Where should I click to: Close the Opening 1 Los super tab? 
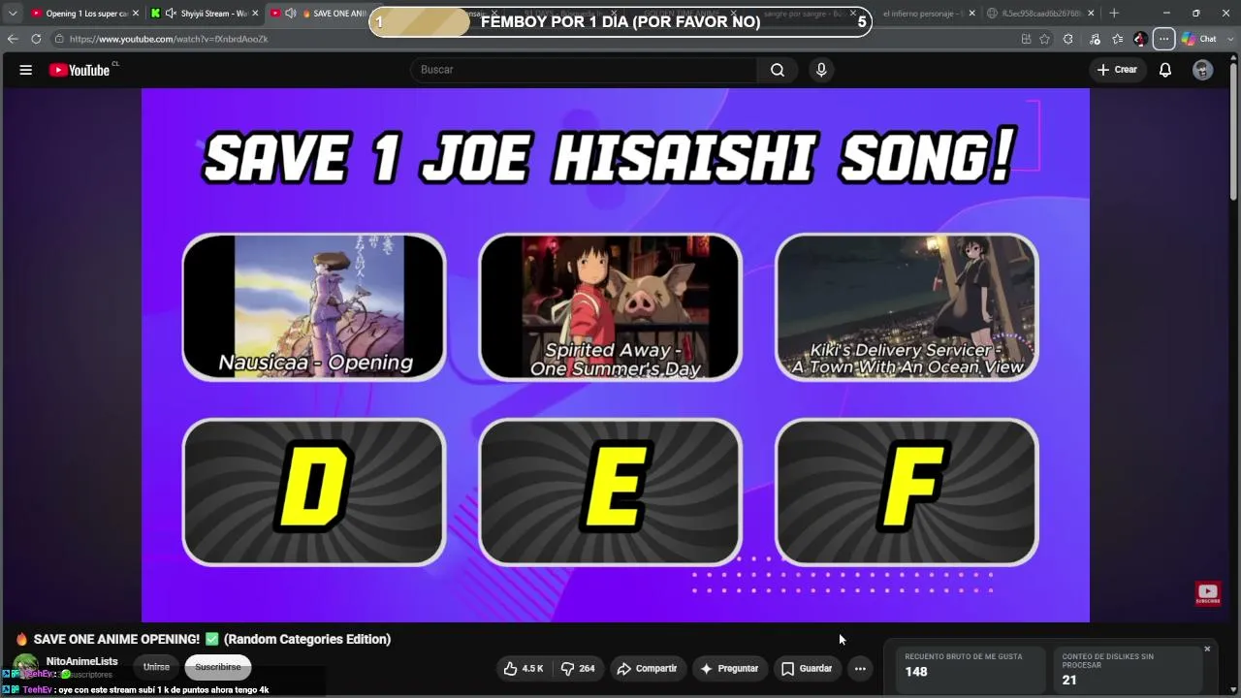tap(136, 14)
